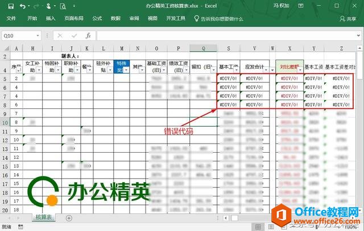Switch to the 视图 ribbon tab
Viewport: 364px width, 231px height.
152,18
